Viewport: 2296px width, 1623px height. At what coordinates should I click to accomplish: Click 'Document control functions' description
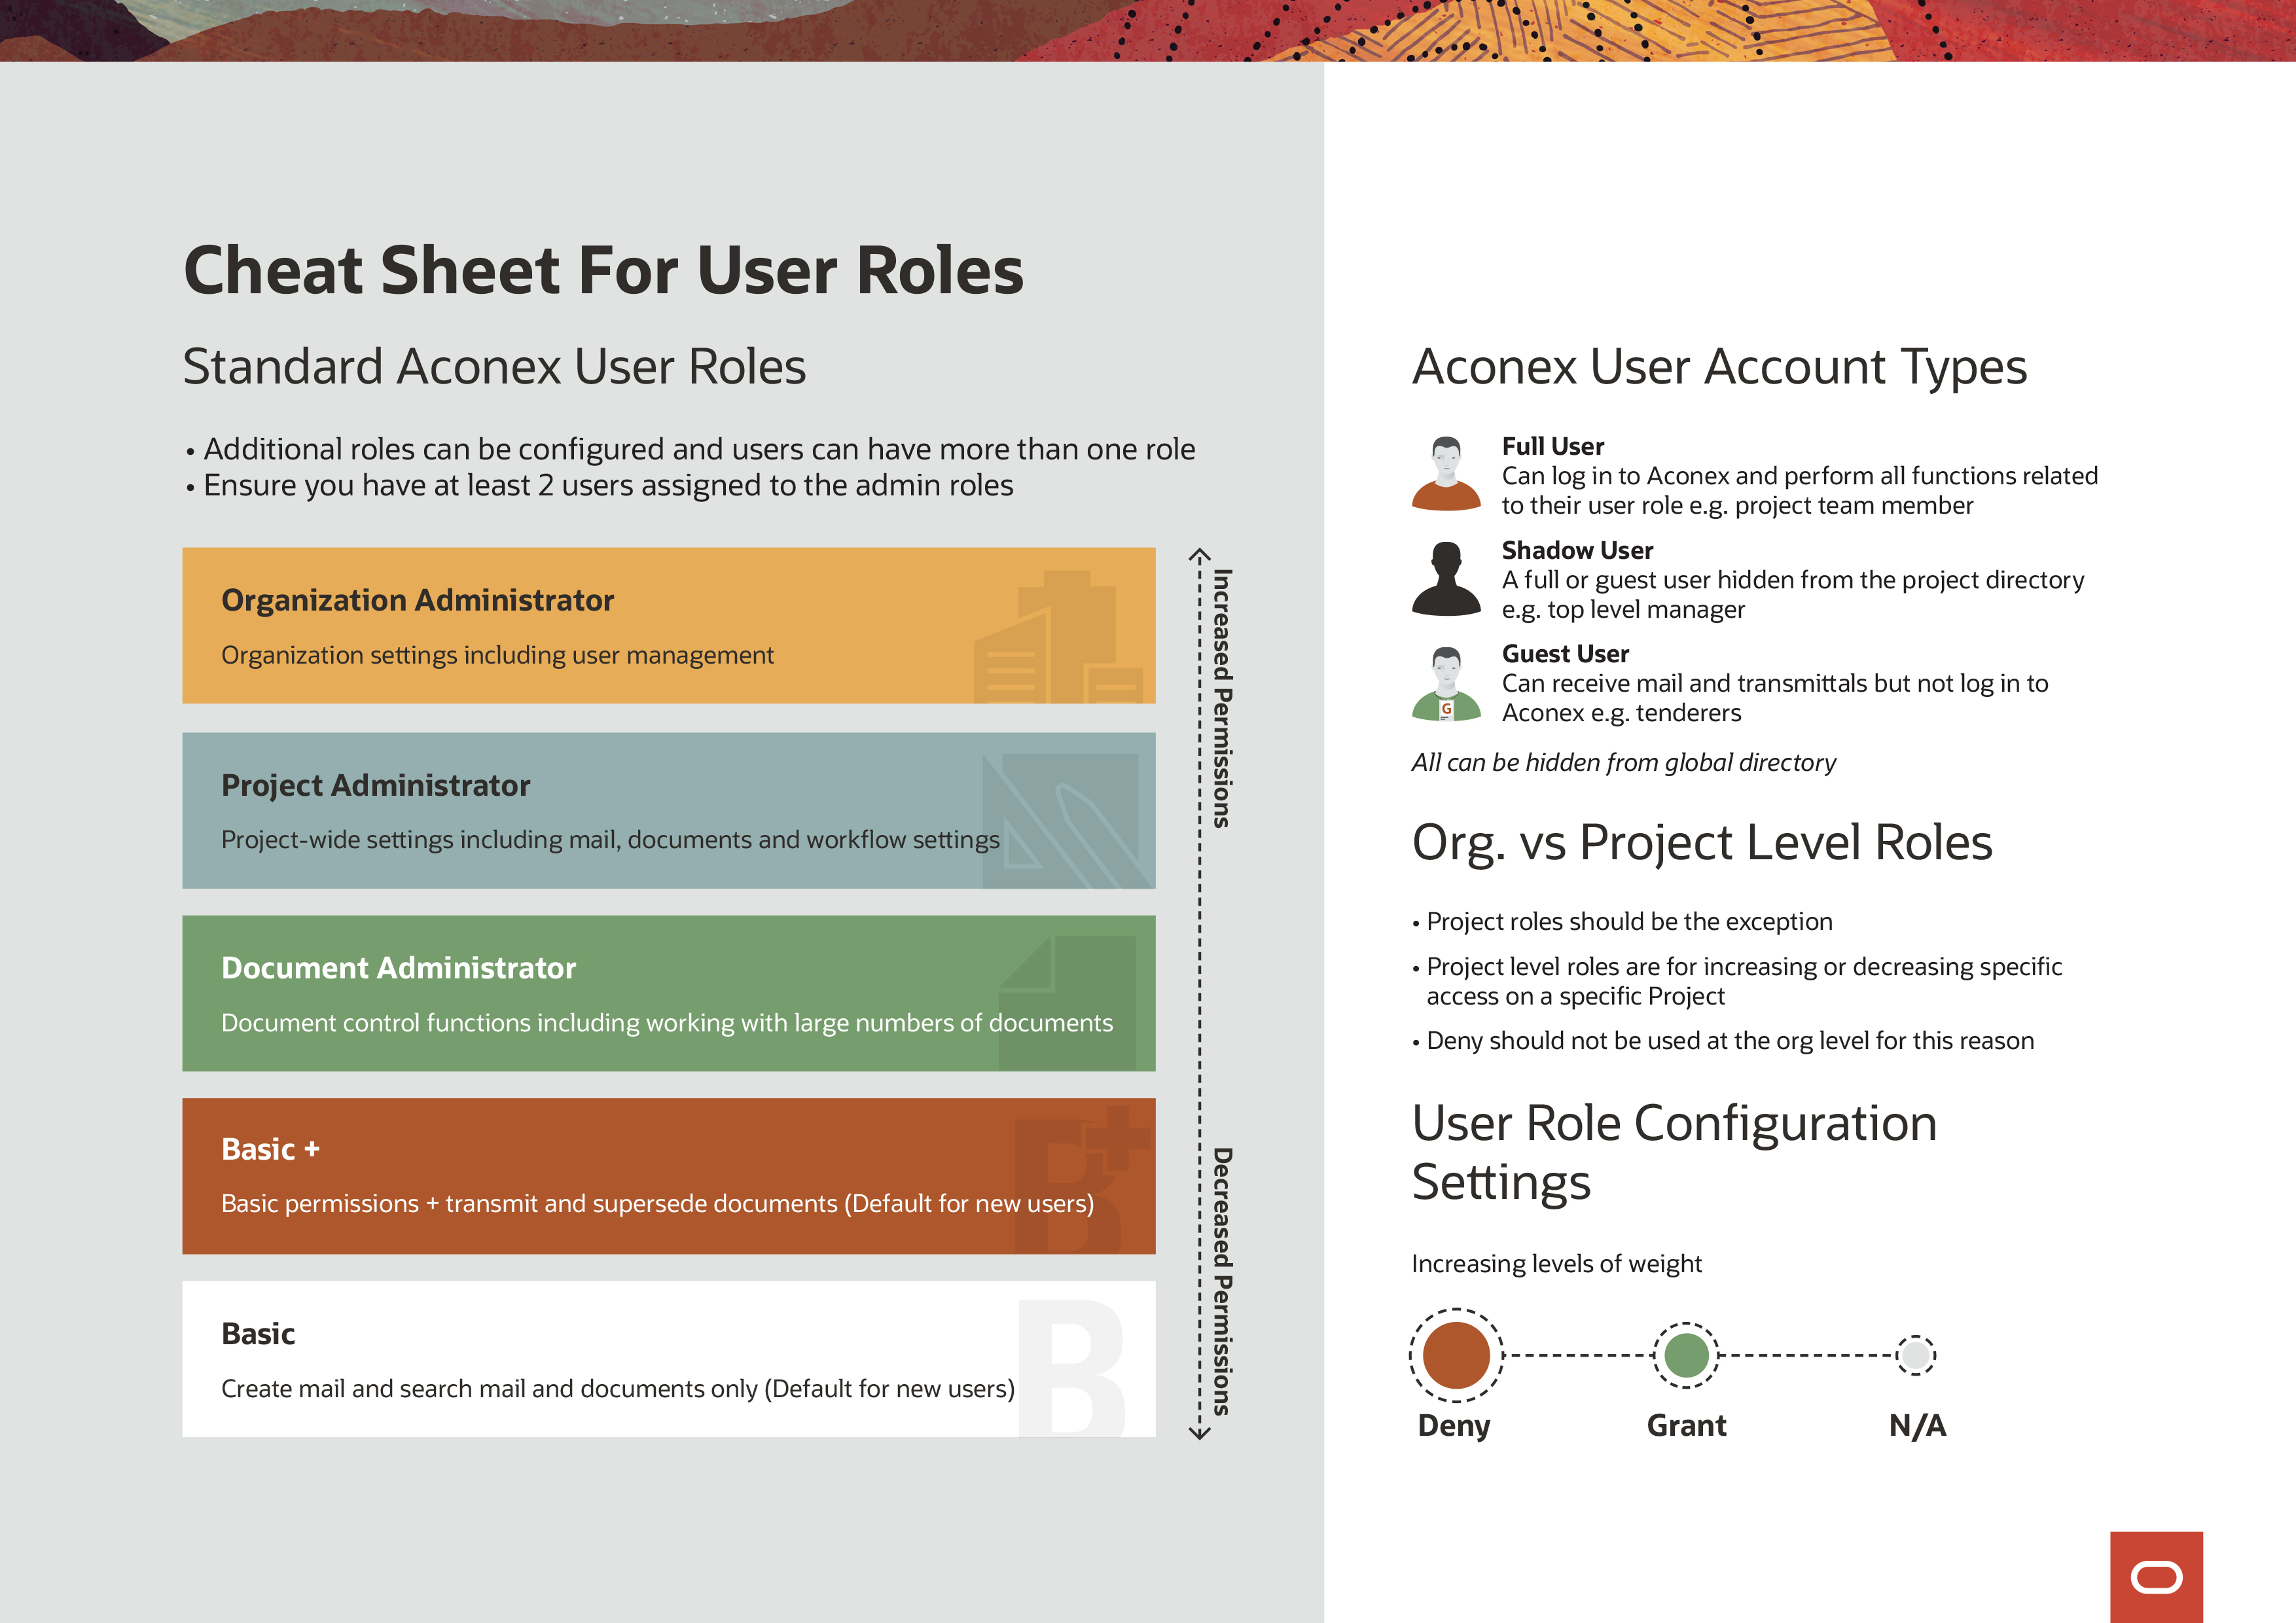point(666,1023)
